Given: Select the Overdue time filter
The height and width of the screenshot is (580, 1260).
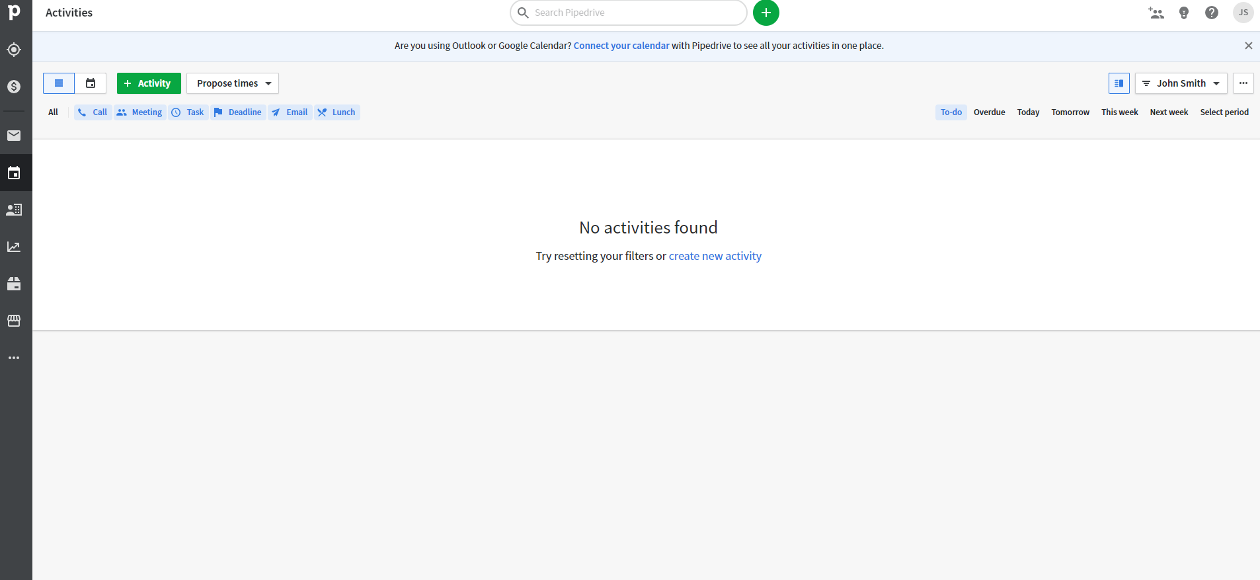Looking at the screenshot, I should (x=989, y=112).
